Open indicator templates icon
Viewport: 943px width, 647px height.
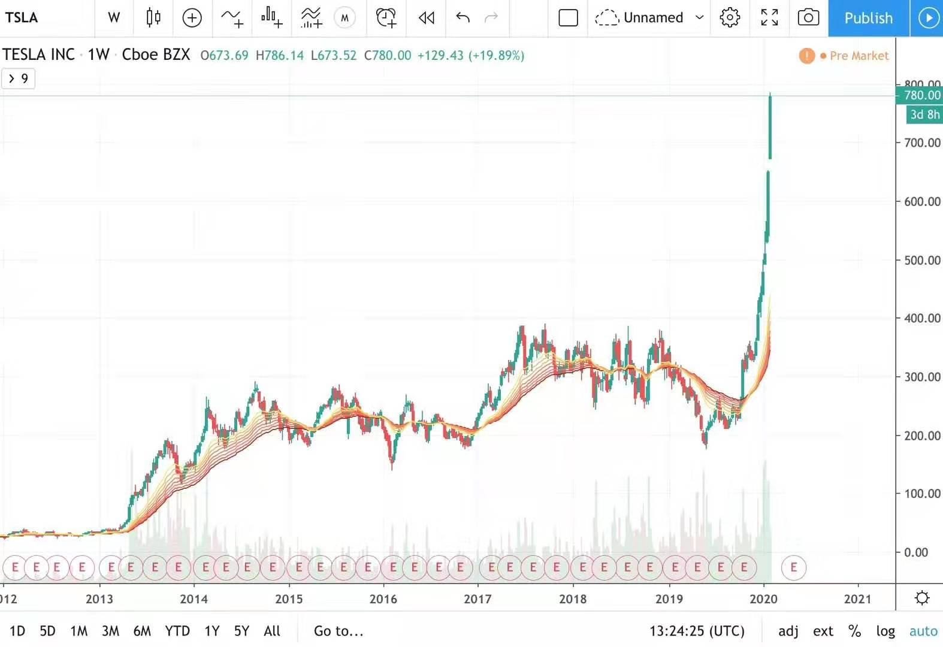(x=312, y=18)
